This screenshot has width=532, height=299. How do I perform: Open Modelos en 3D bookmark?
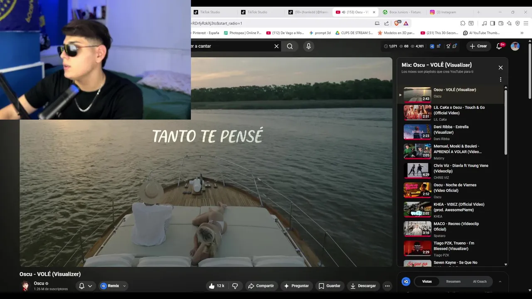[x=396, y=33]
